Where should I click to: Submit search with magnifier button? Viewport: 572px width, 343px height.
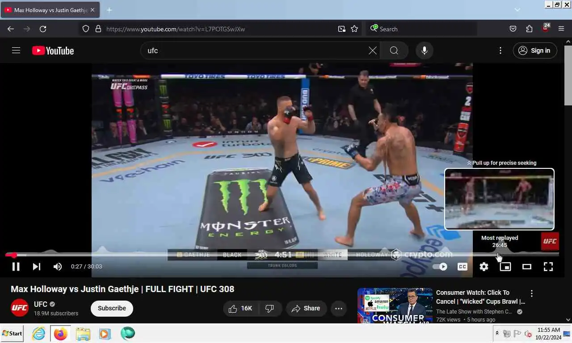(394, 50)
